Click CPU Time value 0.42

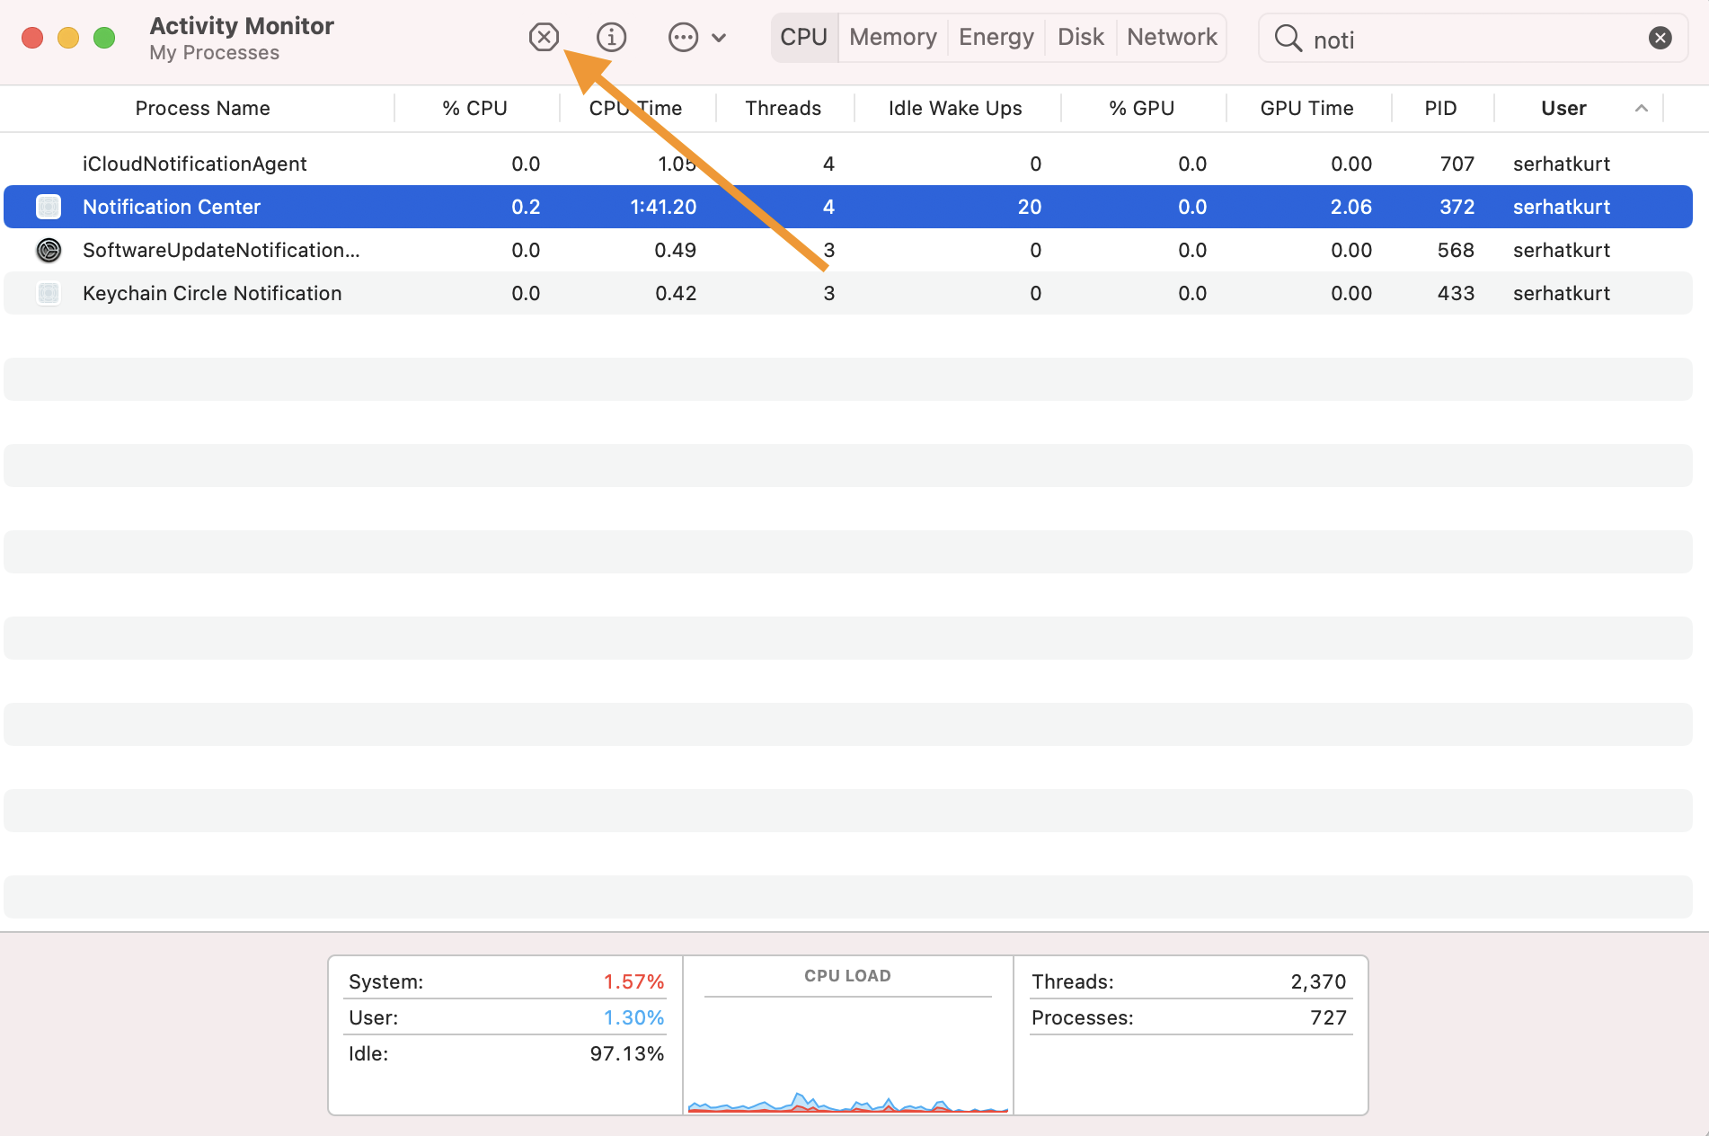point(676,293)
